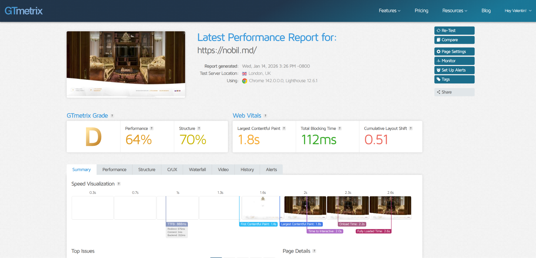Open the Hey Valentin! account menu
This screenshot has width=536, height=258.
[518, 11]
